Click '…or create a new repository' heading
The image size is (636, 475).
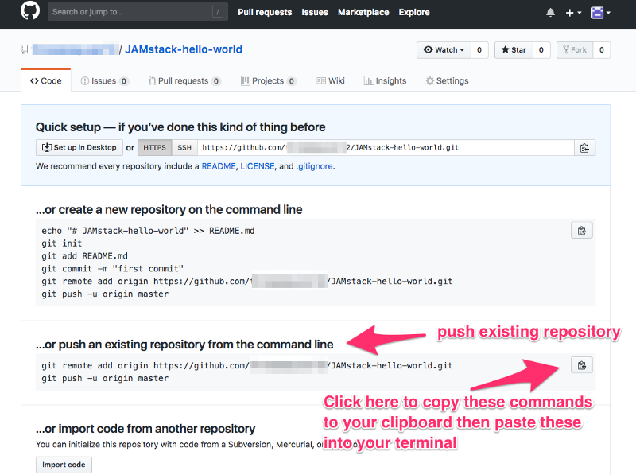pyautogui.click(x=169, y=209)
